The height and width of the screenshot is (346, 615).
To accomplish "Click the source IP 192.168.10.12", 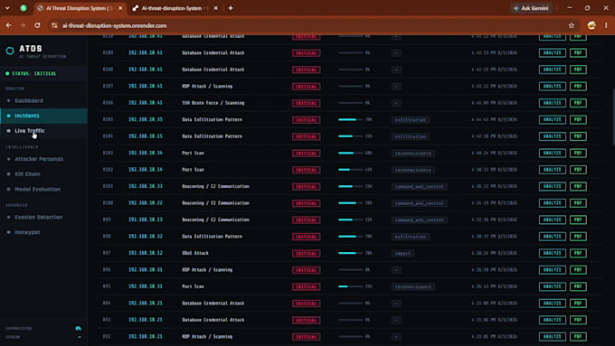I will click(x=146, y=253).
